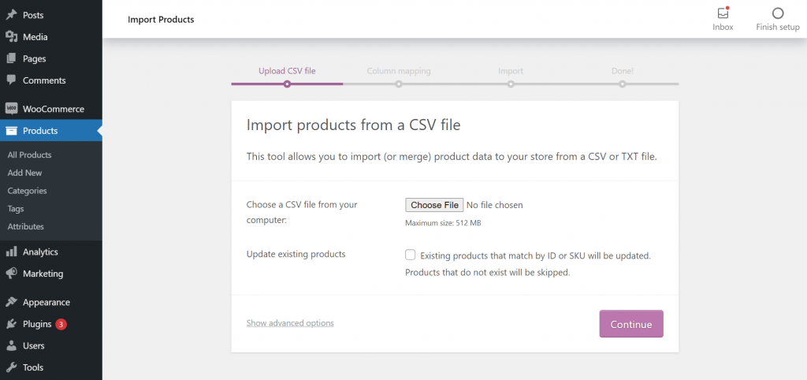Select the Attributes submenu item
807x380 pixels.
25,226
